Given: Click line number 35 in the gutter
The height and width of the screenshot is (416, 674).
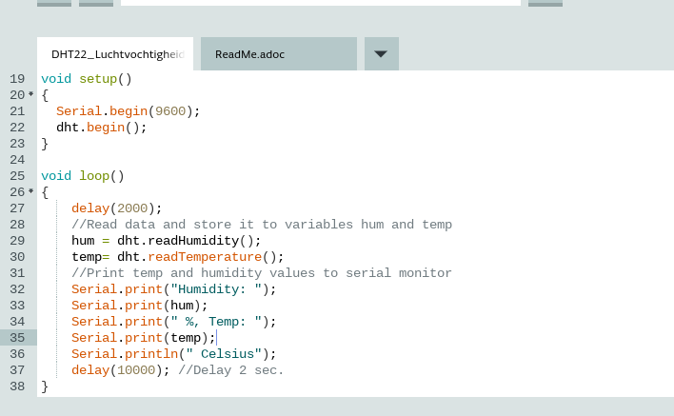Looking at the screenshot, I should [x=18, y=338].
